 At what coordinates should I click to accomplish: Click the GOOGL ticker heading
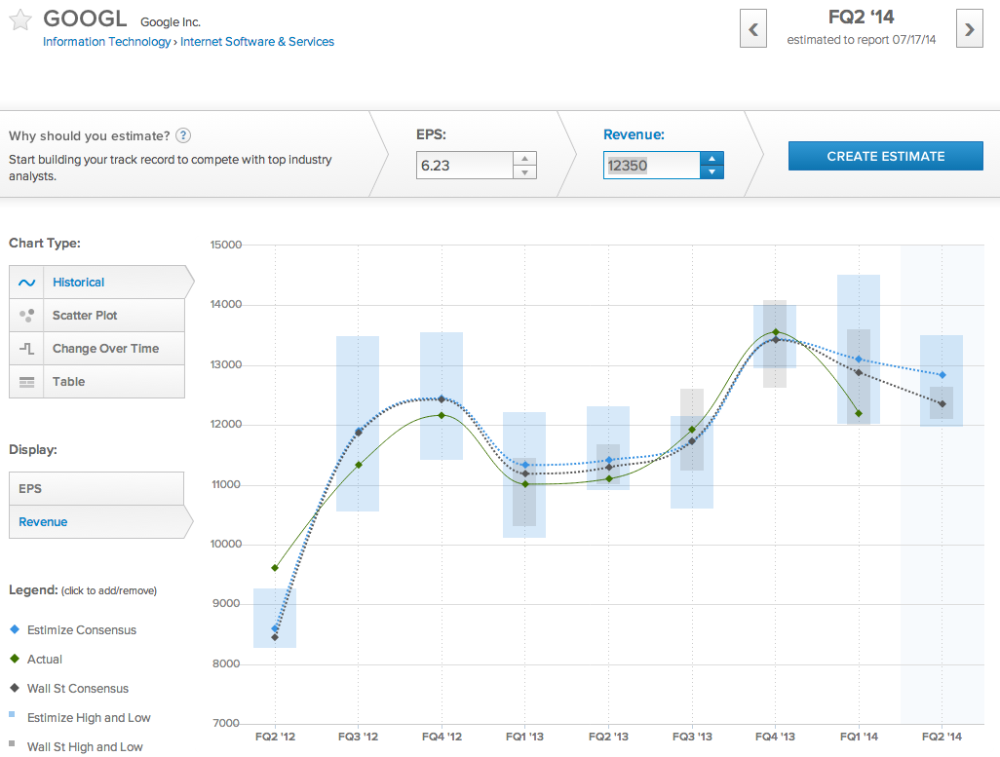tap(85, 19)
